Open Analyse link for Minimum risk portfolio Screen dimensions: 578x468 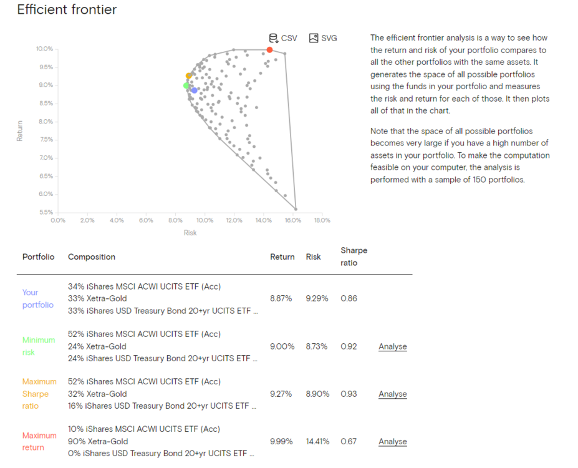click(x=392, y=346)
